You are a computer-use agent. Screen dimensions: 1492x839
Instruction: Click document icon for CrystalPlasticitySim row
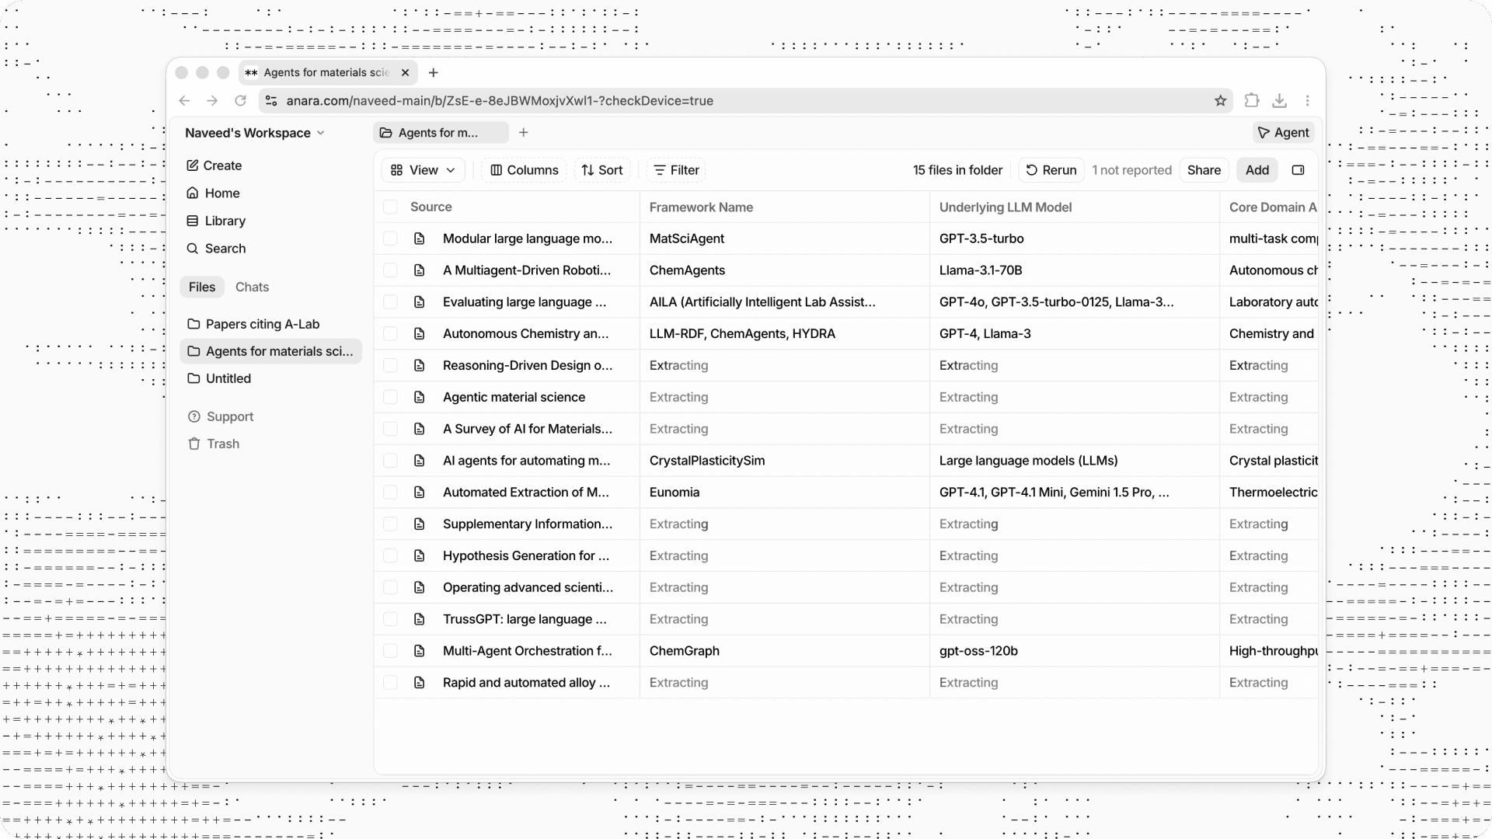pyautogui.click(x=420, y=461)
